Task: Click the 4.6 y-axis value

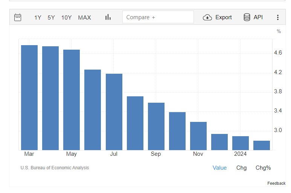Action: point(278,53)
